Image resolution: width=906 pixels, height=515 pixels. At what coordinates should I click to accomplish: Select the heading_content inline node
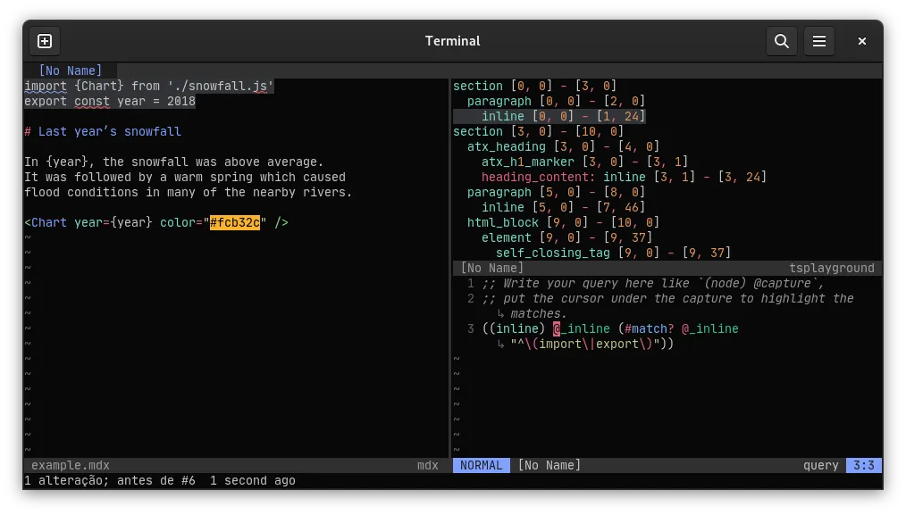pos(541,177)
